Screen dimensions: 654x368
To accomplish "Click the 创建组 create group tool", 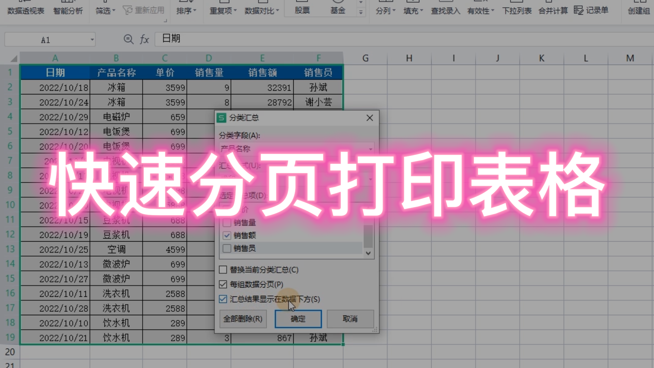I will [639, 11].
